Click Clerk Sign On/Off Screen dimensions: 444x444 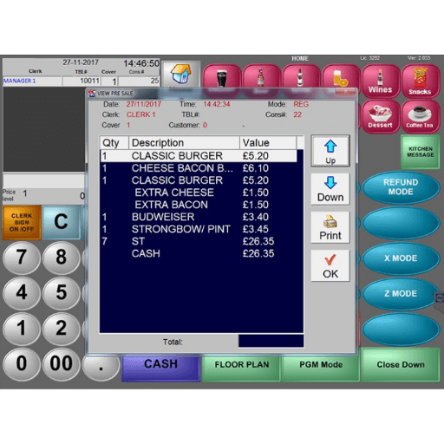(x=22, y=222)
